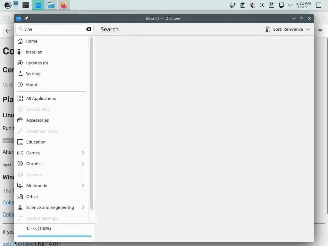Image resolution: width=328 pixels, height=246 pixels.
Task: Click the search magnifier icon
Action: pyautogui.click(x=20, y=29)
